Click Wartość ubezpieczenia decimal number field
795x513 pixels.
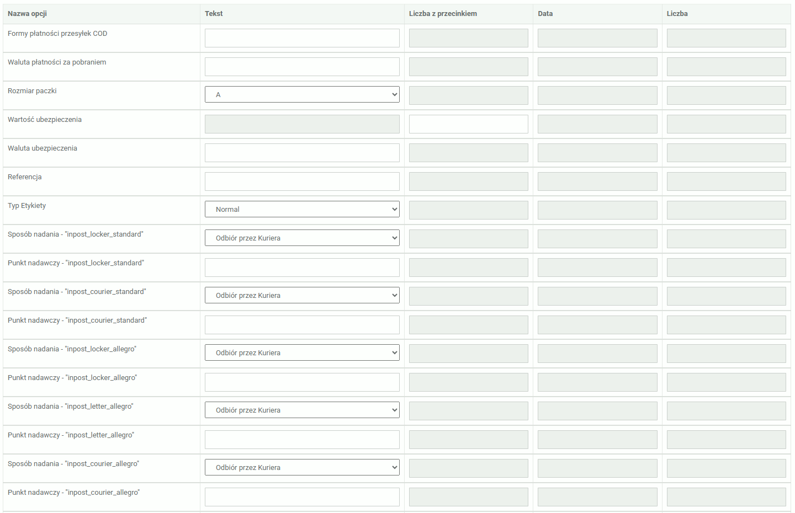(x=468, y=124)
